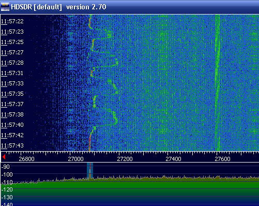Screen dimensions: 259x206
Task: Click the -120 level on spectrum scale
Action: (7, 189)
